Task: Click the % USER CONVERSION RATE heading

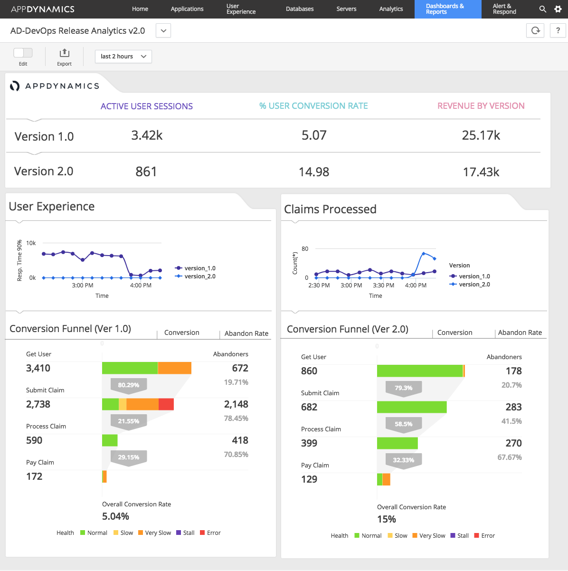Action: (313, 106)
